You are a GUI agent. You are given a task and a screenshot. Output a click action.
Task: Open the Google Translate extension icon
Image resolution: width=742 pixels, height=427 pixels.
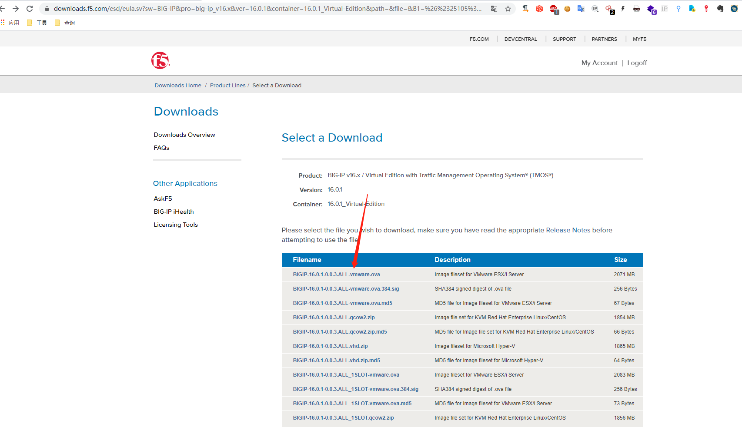click(581, 9)
